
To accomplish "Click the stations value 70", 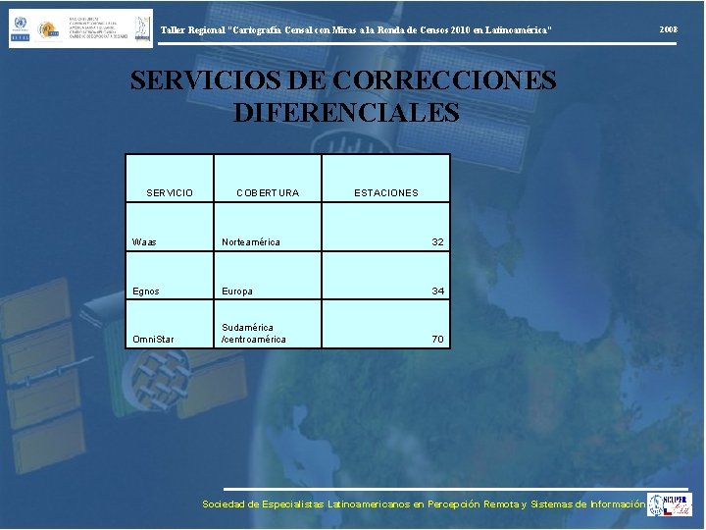I will click(386, 324).
